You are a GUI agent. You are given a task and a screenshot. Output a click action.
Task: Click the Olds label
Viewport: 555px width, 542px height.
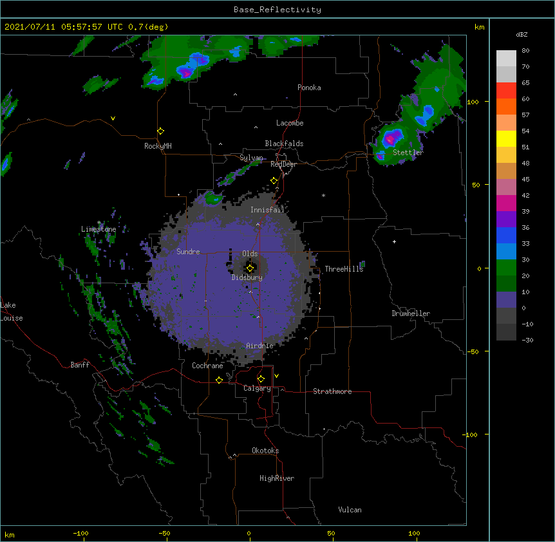click(250, 254)
